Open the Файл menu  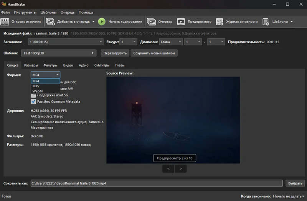pyautogui.click(x=5, y=12)
